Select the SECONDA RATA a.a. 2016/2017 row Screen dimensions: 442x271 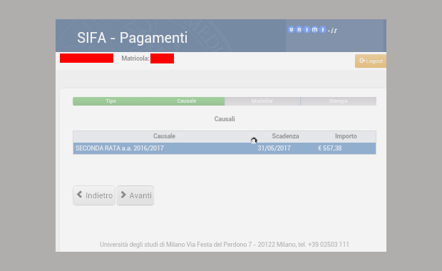point(225,148)
